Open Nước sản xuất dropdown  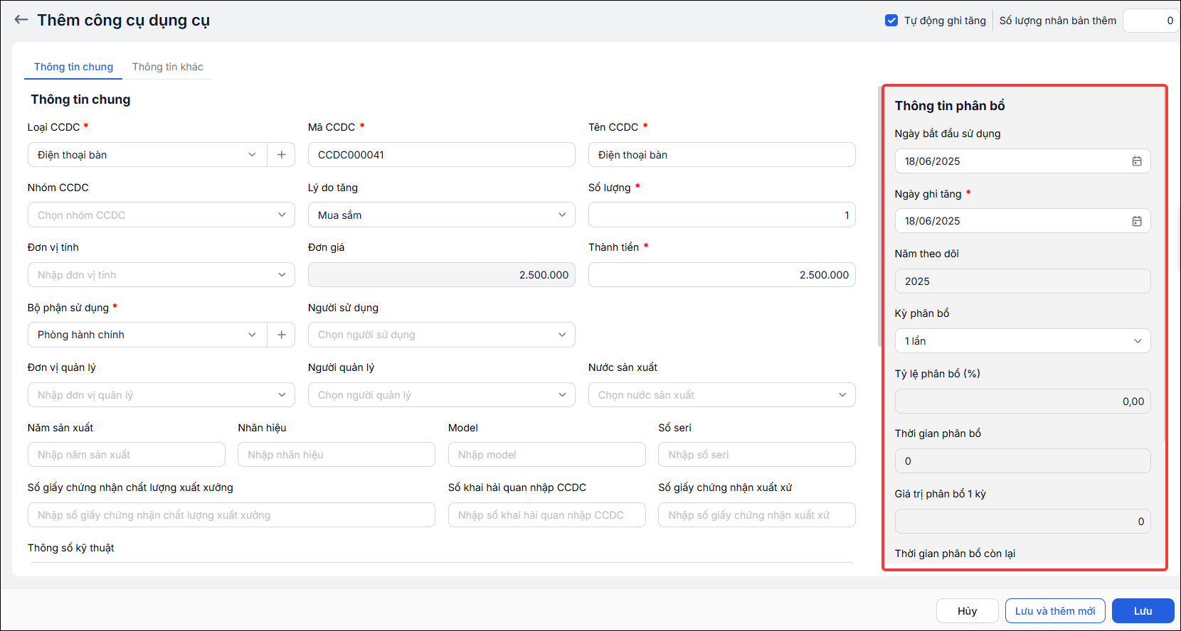point(722,395)
